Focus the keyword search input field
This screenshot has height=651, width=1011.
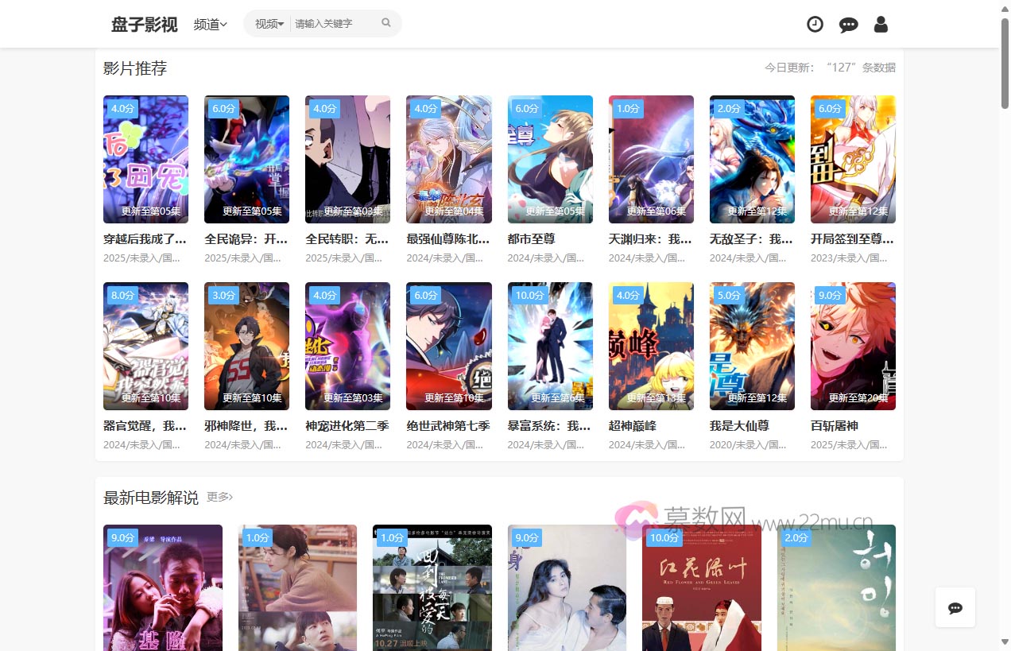[x=334, y=24]
